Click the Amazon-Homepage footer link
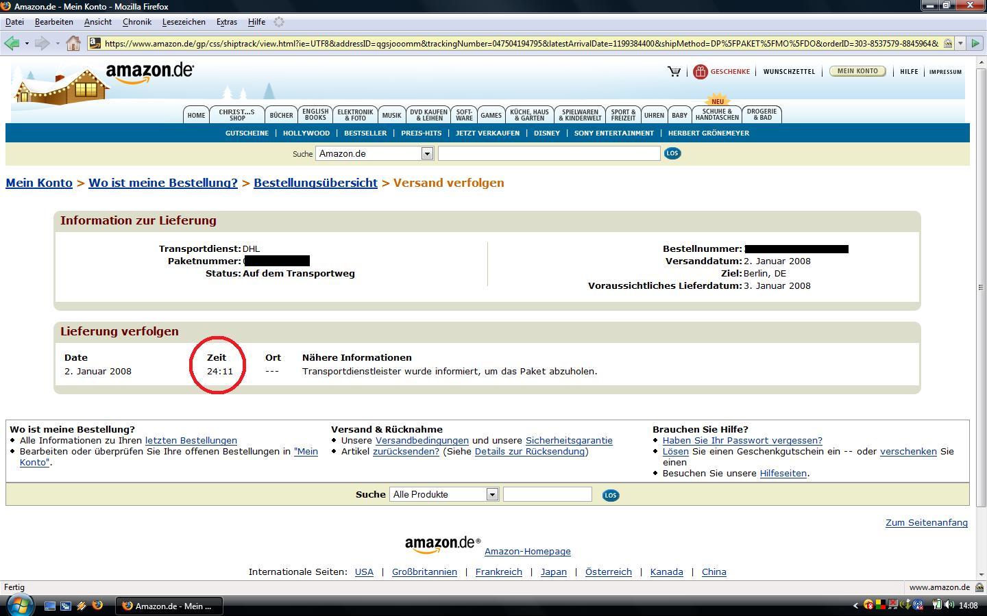Viewport: 987px width, 616px height. pyautogui.click(x=527, y=551)
